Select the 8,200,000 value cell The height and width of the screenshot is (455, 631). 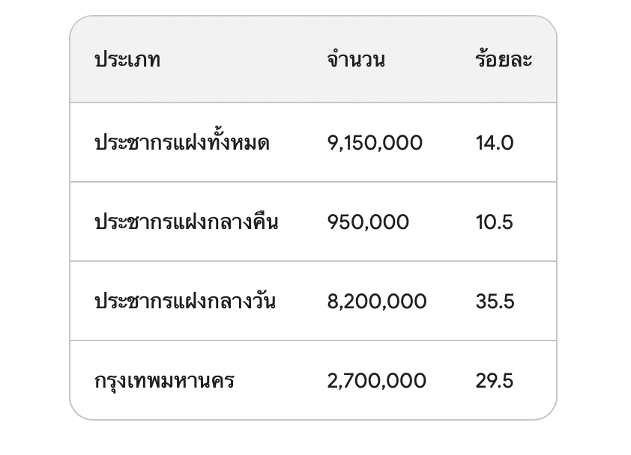pos(377,302)
